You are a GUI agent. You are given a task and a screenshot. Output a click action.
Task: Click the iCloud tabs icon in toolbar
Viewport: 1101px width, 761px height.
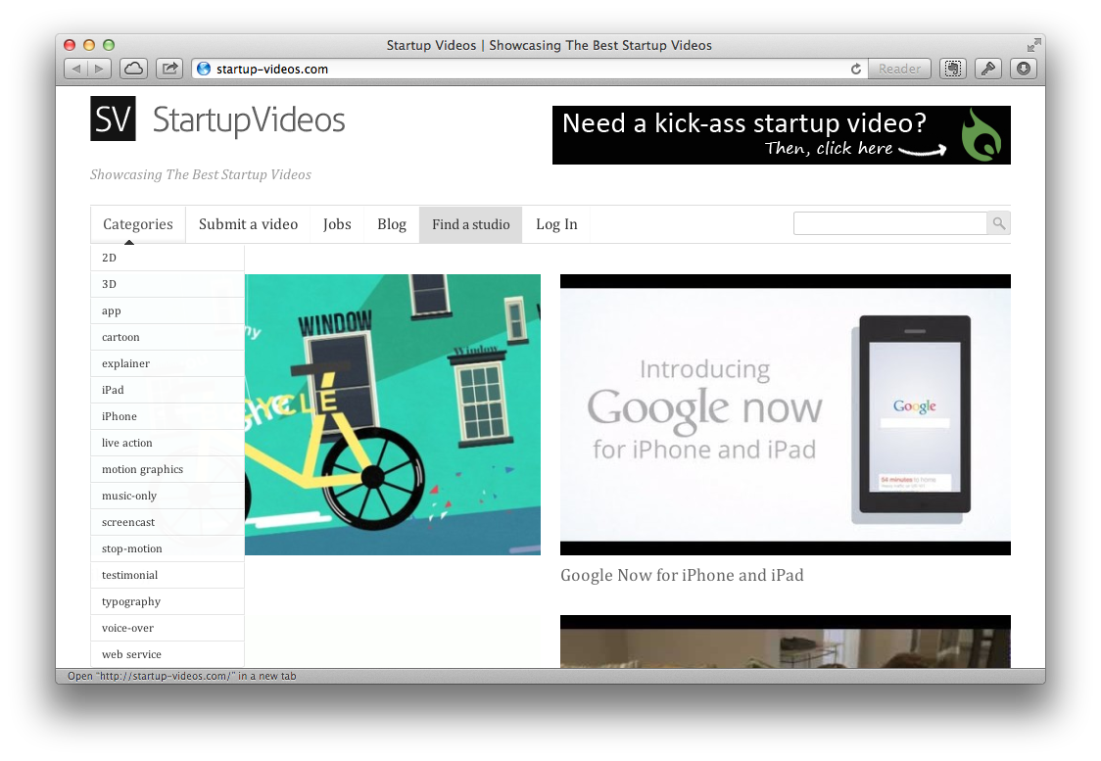tap(134, 69)
